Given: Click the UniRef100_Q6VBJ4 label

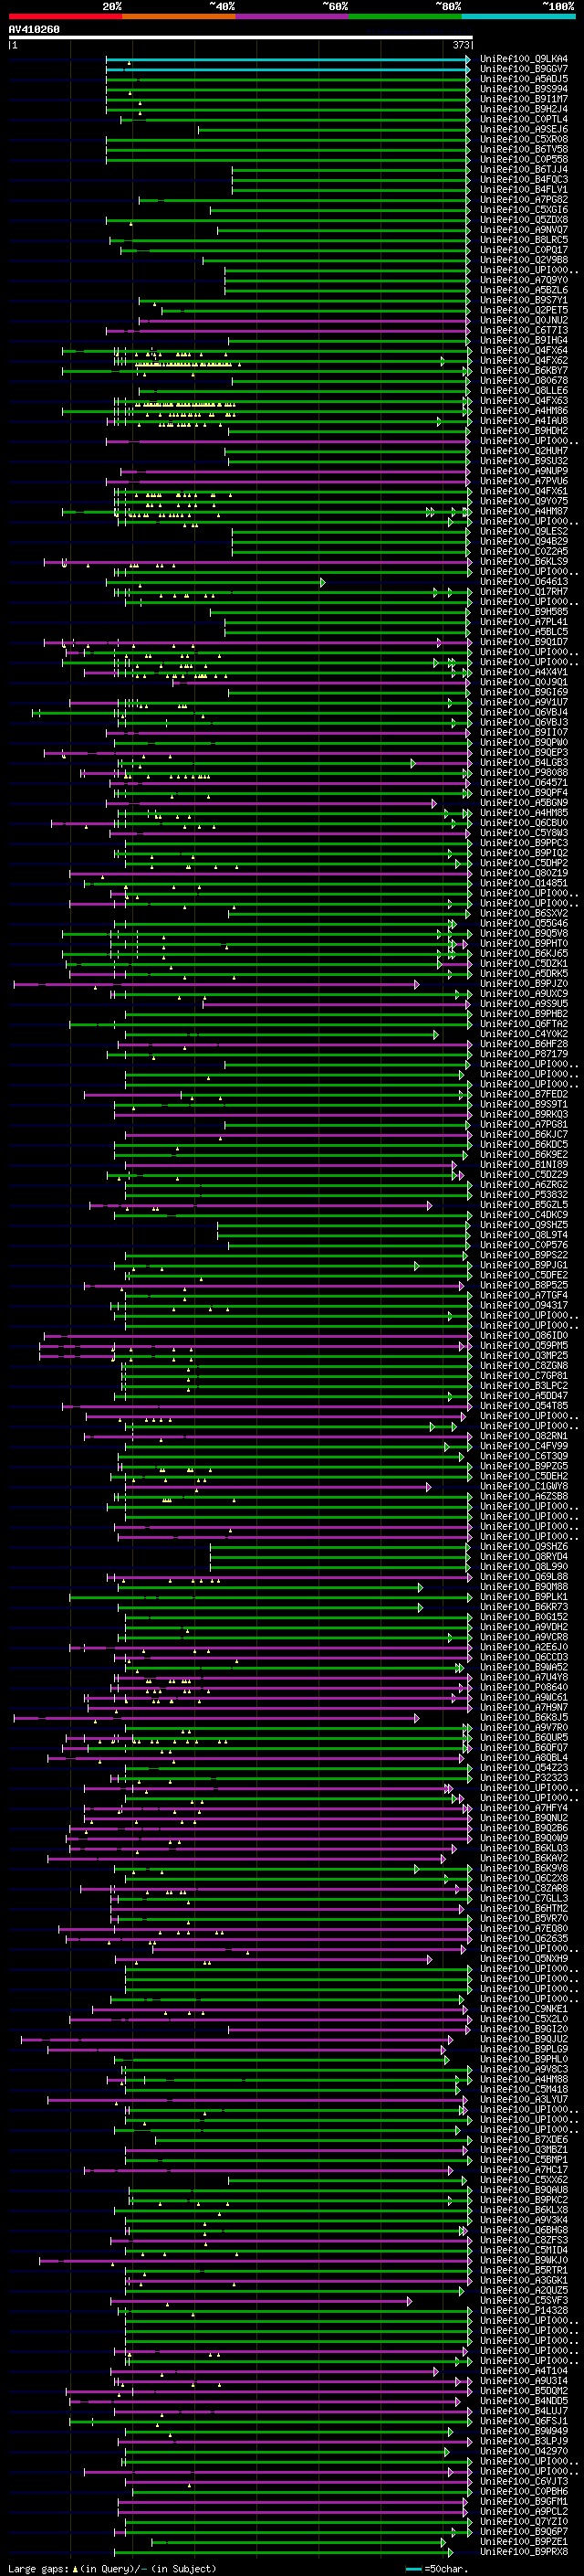Looking at the screenshot, I should (x=524, y=713).
